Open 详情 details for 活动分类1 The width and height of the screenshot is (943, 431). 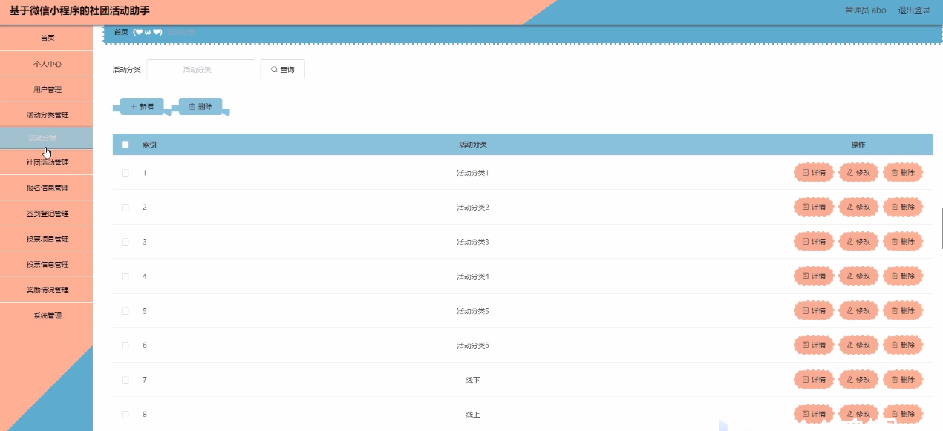pyautogui.click(x=814, y=173)
